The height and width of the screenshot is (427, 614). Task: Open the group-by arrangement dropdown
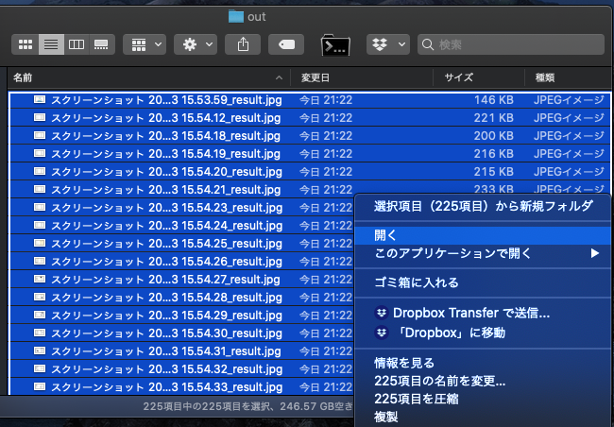click(145, 44)
